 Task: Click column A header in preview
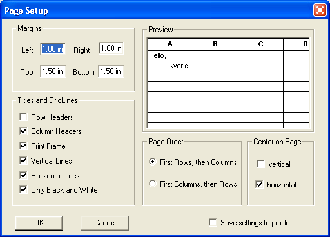tap(170, 44)
